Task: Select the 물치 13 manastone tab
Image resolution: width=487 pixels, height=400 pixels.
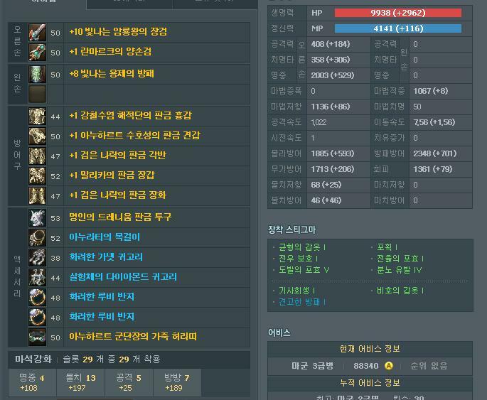Action: click(x=80, y=382)
